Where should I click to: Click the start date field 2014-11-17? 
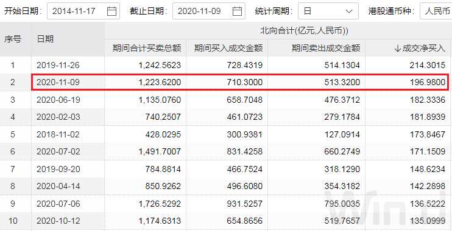[x=83, y=11]
